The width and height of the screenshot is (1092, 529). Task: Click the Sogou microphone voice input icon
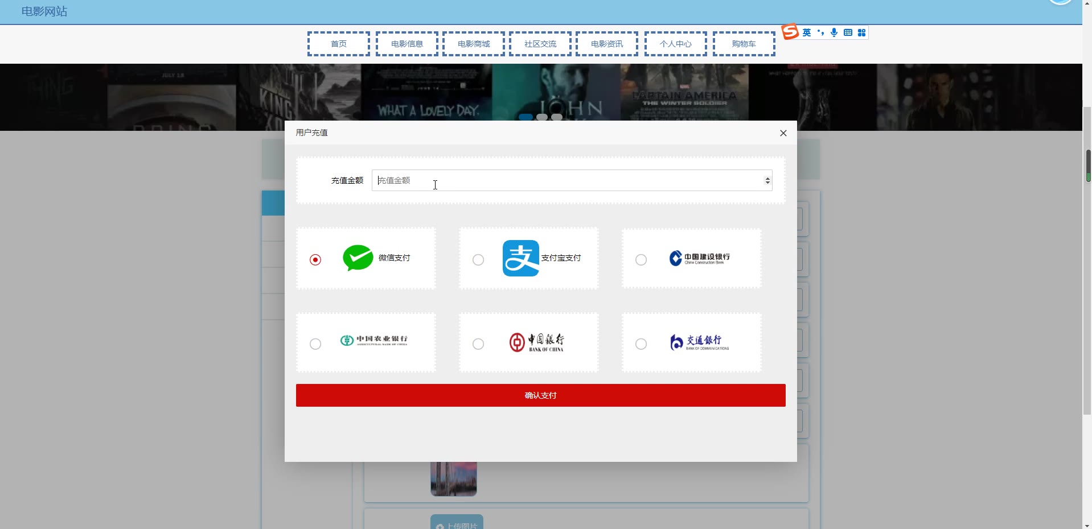pyautogui.click(x=834, y=32)
